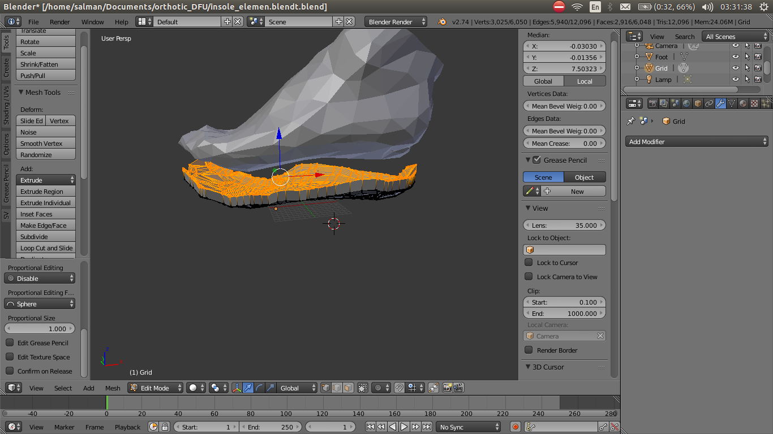Screen dimensions: 773x434
Task: Open the Material properties tab
Action: click(x=744, y=103)
